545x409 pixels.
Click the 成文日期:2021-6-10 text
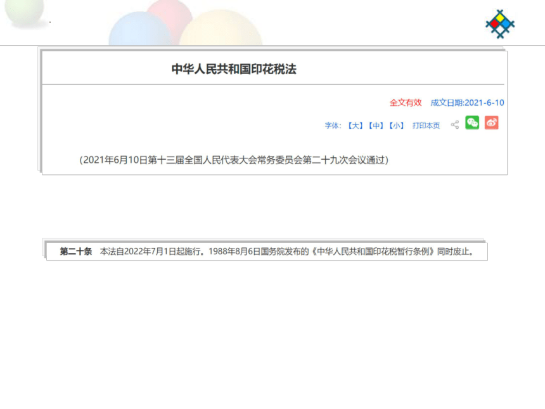(467, 103)
